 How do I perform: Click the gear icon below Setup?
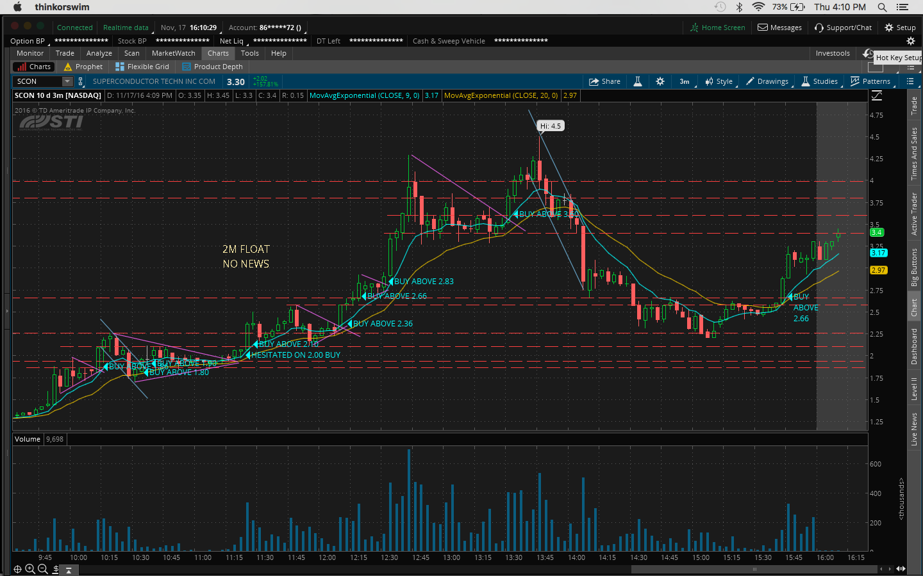click(910, 41)
